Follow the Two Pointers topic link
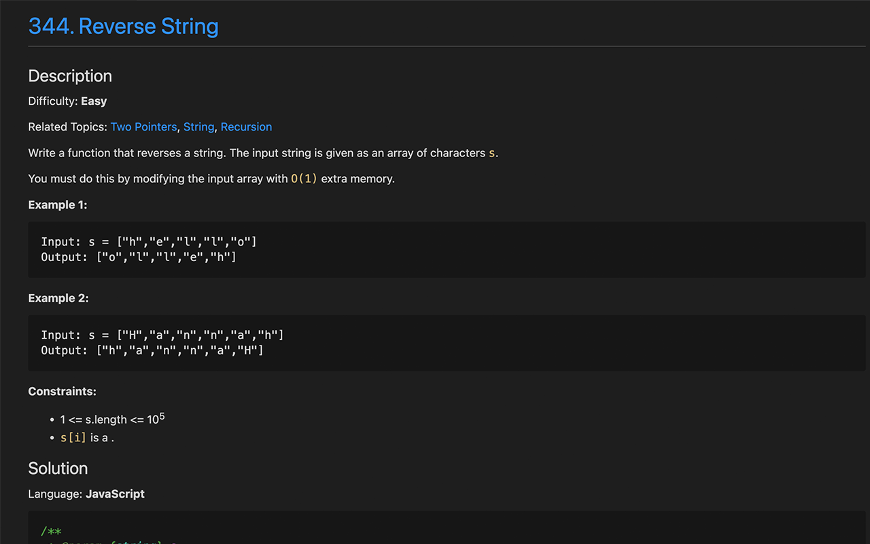870x544 pixels. (x=143, y=127)
